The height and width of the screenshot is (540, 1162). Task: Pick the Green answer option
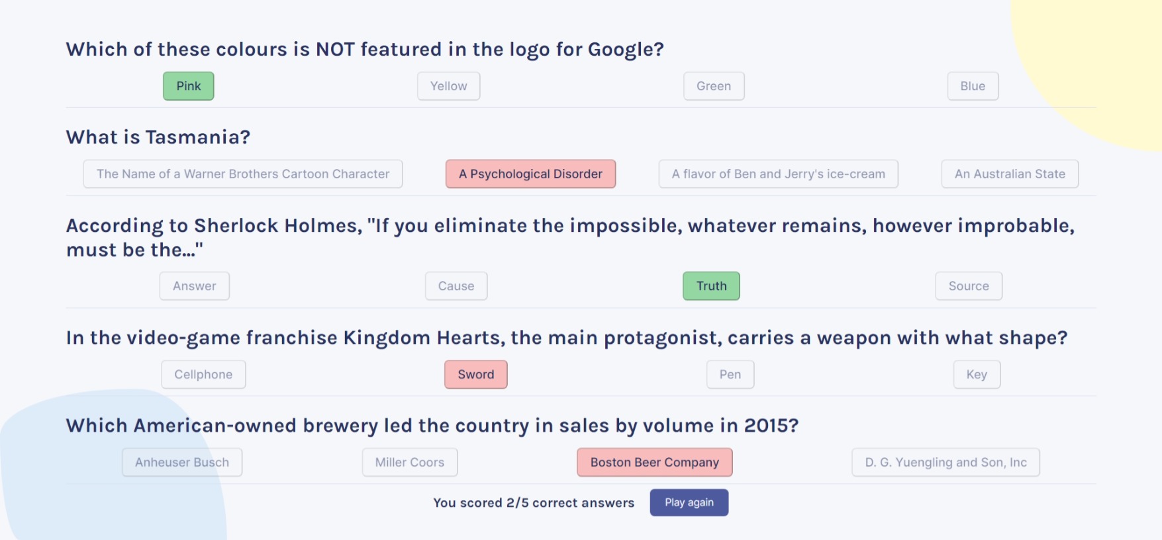[714, 86]
